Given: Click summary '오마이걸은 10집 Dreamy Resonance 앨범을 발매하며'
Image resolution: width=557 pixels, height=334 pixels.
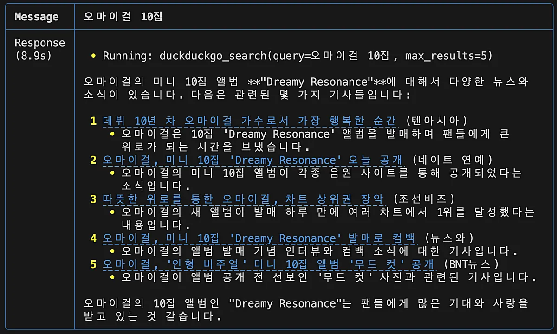Looking at the screenshot, I should [315, 141].
